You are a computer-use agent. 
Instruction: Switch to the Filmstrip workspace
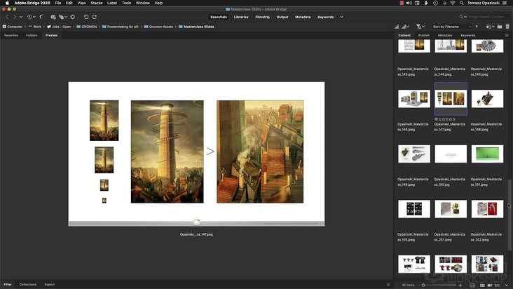(x=262, y=17)
